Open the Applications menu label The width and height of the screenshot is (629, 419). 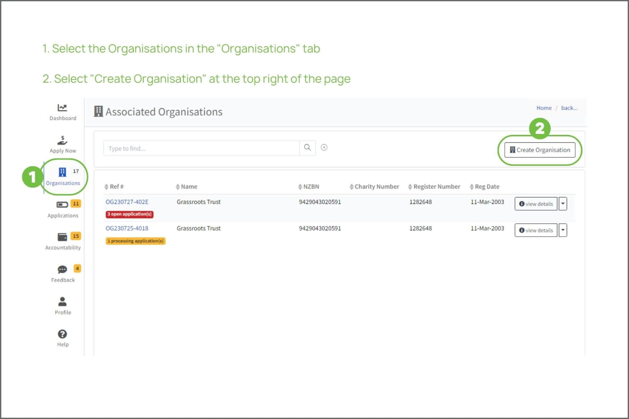(x=63, y=215)
